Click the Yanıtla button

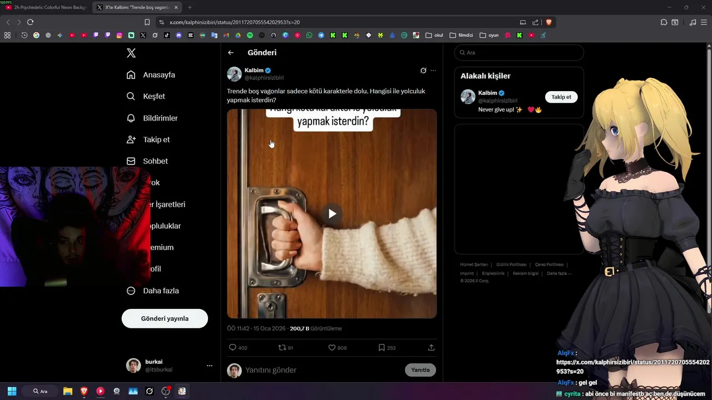pos(421,370)
